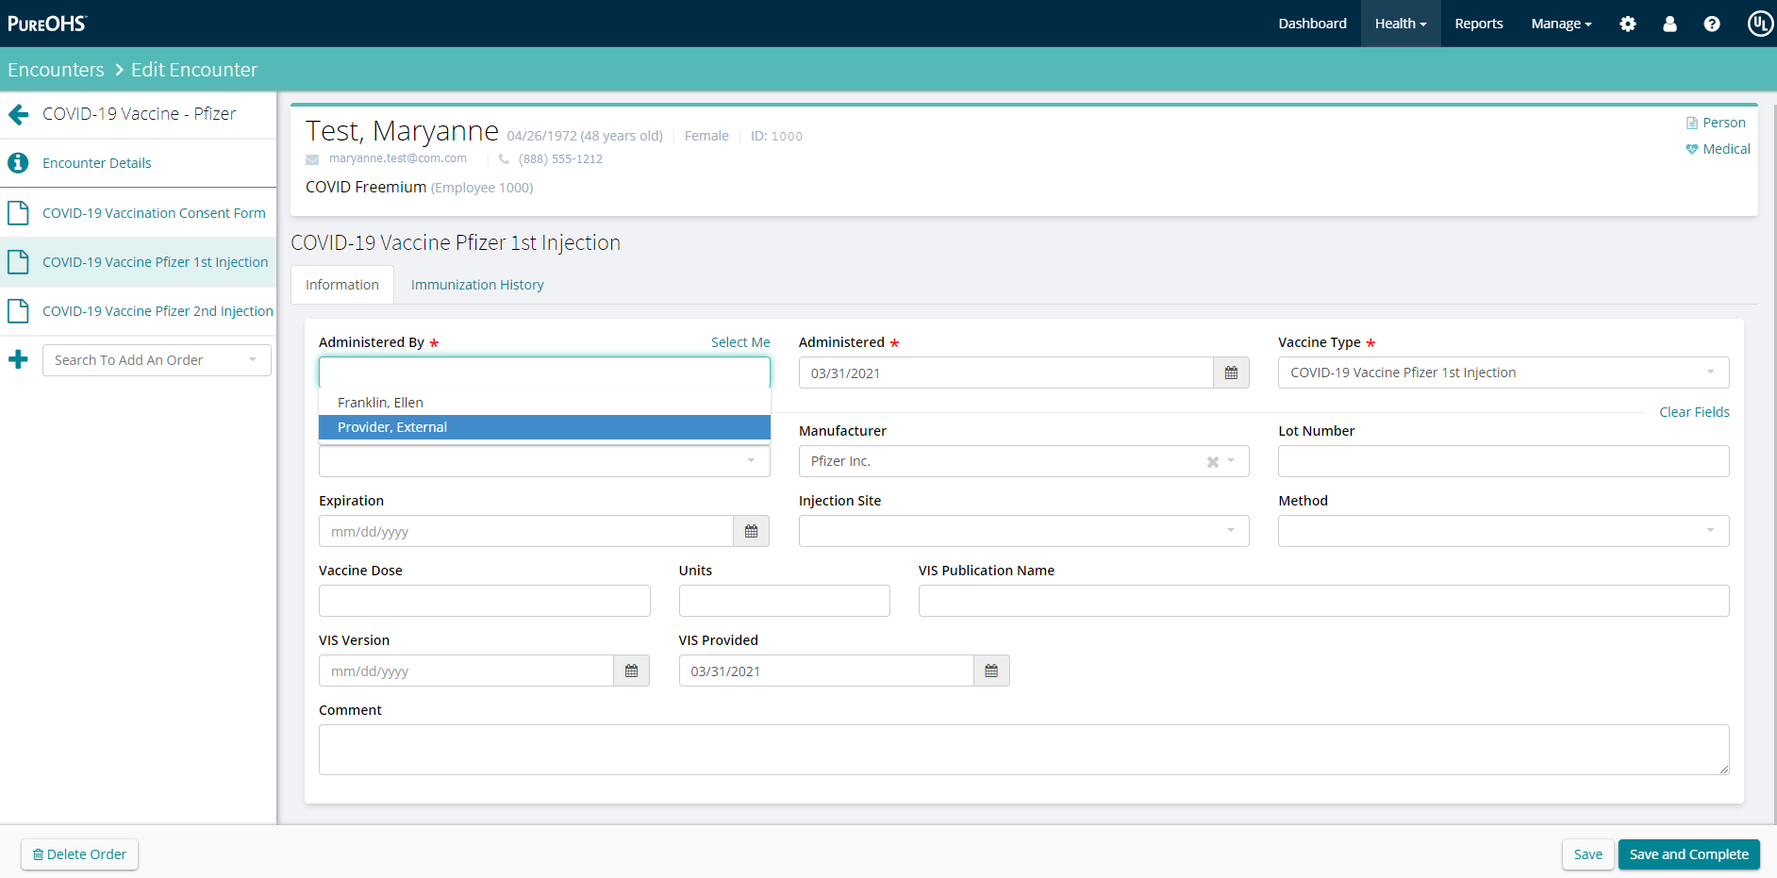Viewport: 1777px width, 878px height.
Task: Open the VIS Version calendar icon
Action: (x=631, y=671)
